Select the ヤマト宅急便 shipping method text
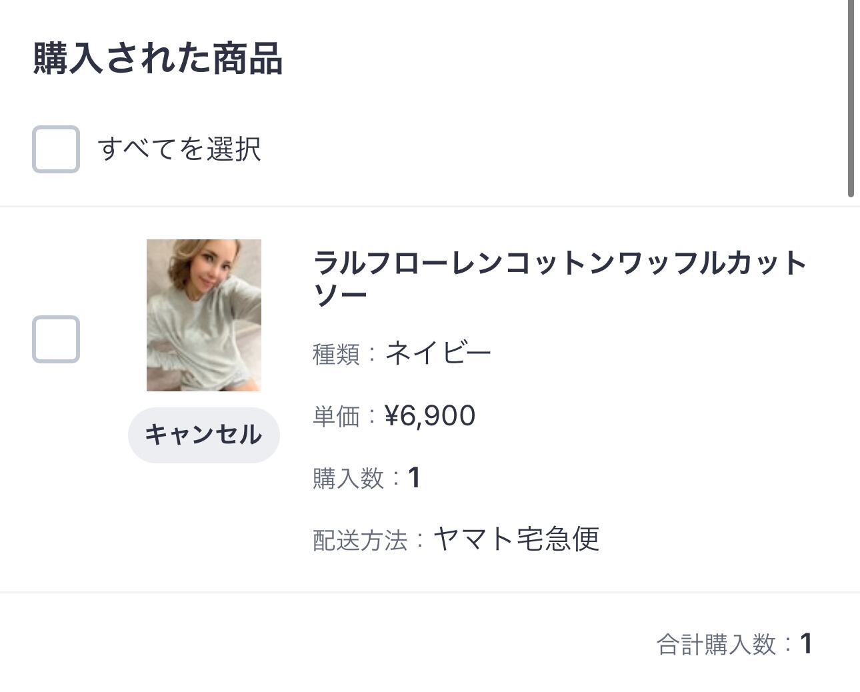This screenshot has height=692, width=860. 517,539
